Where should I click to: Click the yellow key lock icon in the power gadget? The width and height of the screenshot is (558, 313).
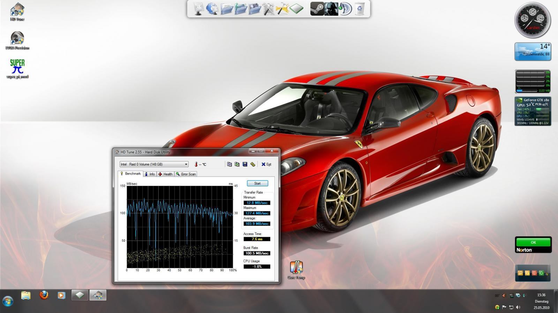[520, 273]
